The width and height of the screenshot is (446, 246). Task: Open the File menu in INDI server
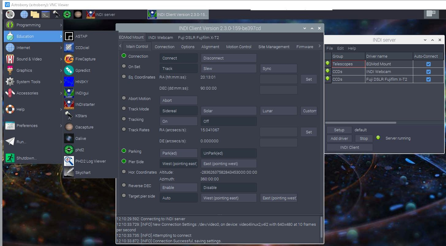(x=330, y=48)
